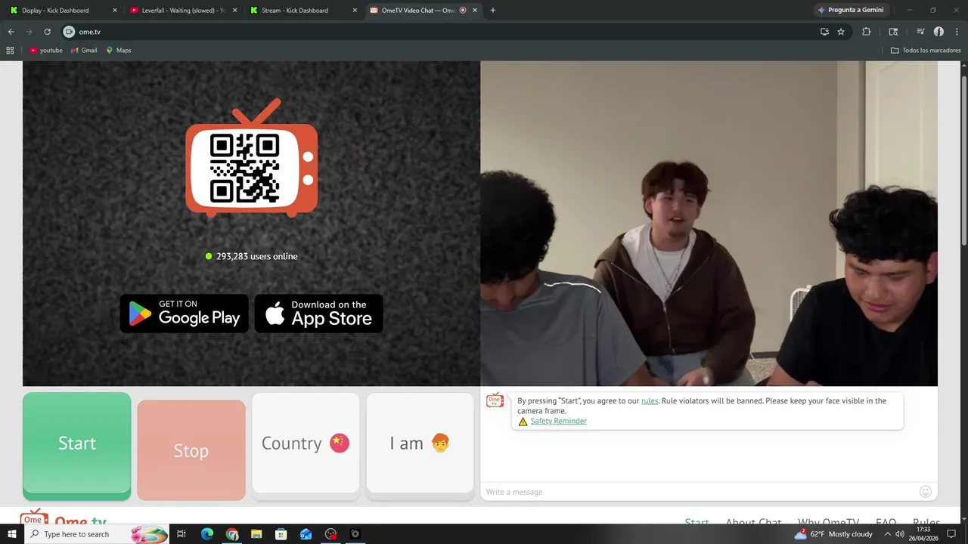Open the youtube bookmark
Viewport: 968px width, 544px height.
click(46, 51)
